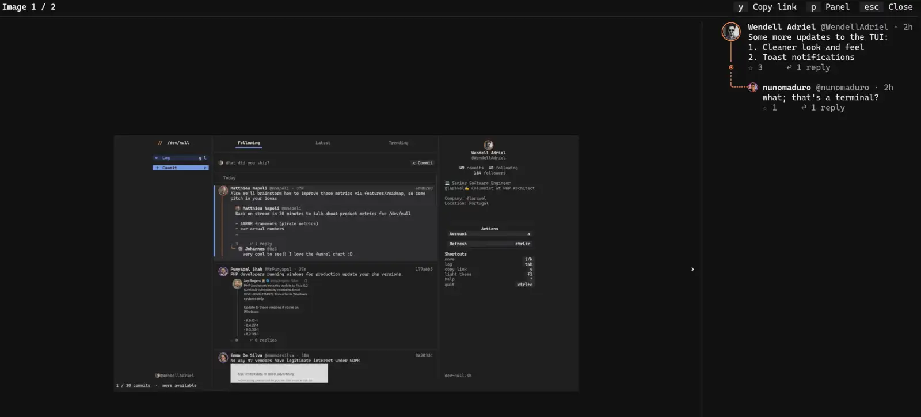
Task: Star nunomaduro's reply
Action: pyautogui.click(x=765, y=108)
